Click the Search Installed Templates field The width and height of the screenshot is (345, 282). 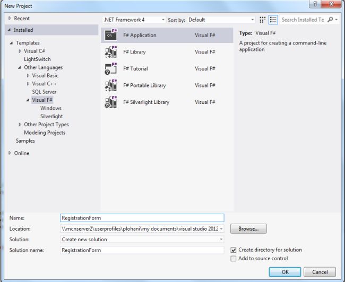pos(303,20)
